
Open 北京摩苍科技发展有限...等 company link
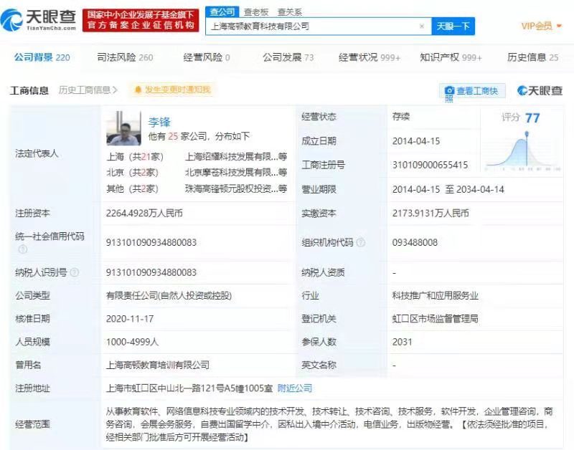click(236, 173)
